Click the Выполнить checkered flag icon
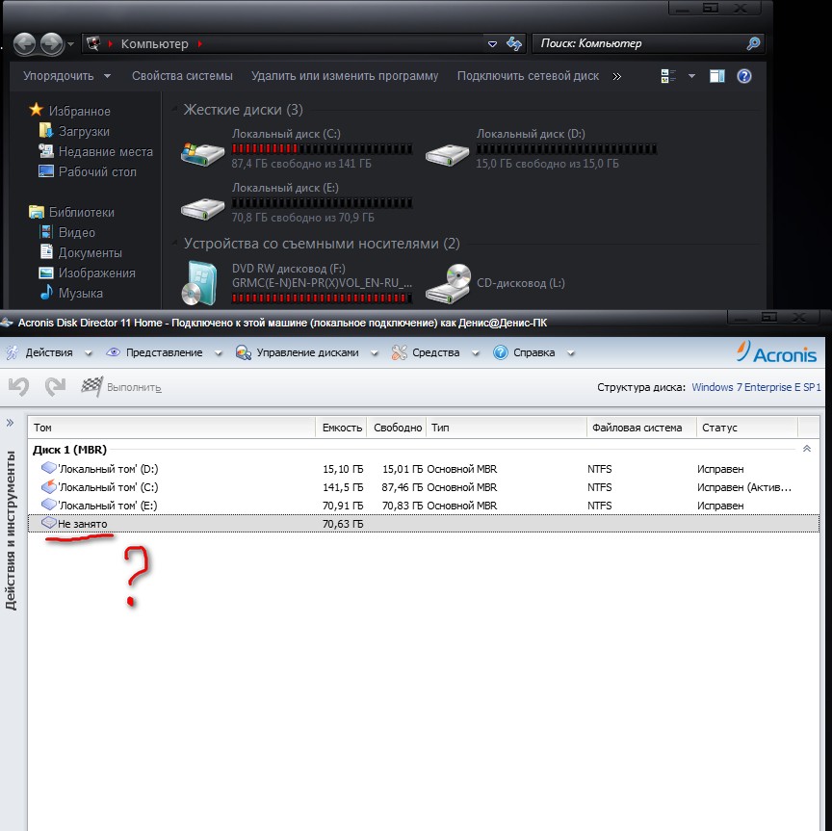The width and height of the screenshot is (832, 831). [91, 386]
